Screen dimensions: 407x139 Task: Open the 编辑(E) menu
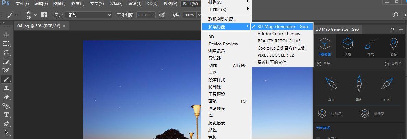[x=41, y=4]
